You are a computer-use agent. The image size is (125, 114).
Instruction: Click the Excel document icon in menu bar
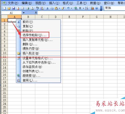tap(4, 3)
